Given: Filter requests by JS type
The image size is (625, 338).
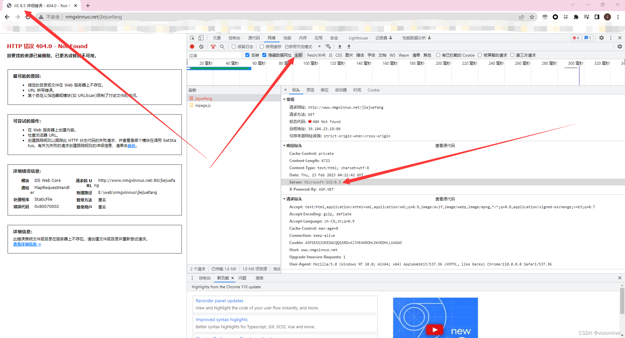Looking at the screenshot, I should (330, 55).
